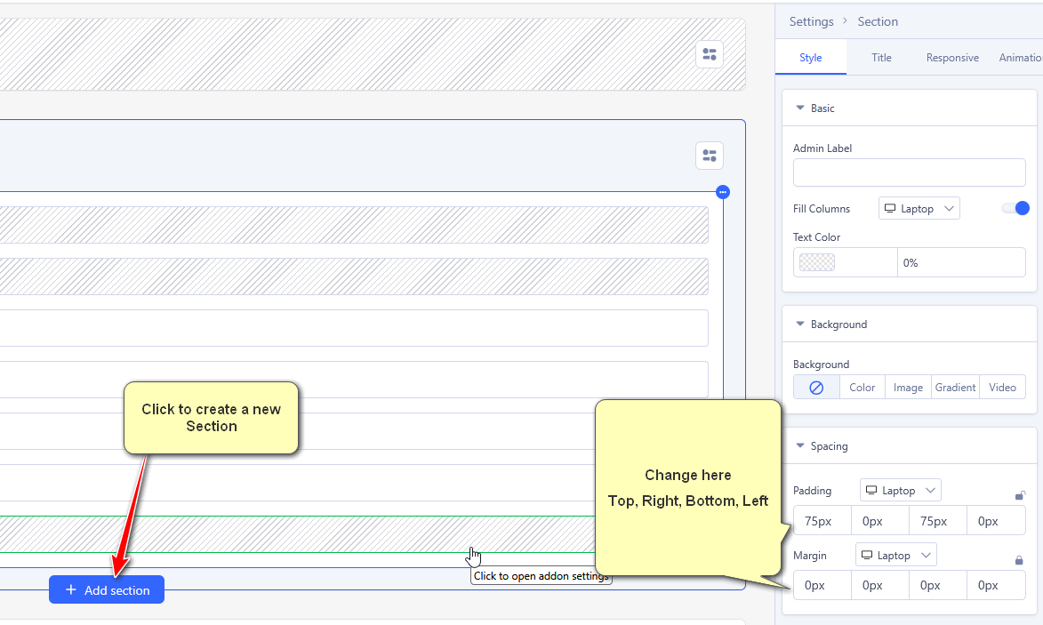Image resolution: width=1043 pixels, height=625 pixels.
Task: Open the Margin Laptop device dropdown
Action: (x=895, y=556)
